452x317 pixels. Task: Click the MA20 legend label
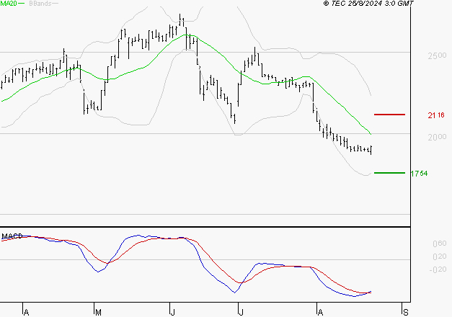click(9, 3)
